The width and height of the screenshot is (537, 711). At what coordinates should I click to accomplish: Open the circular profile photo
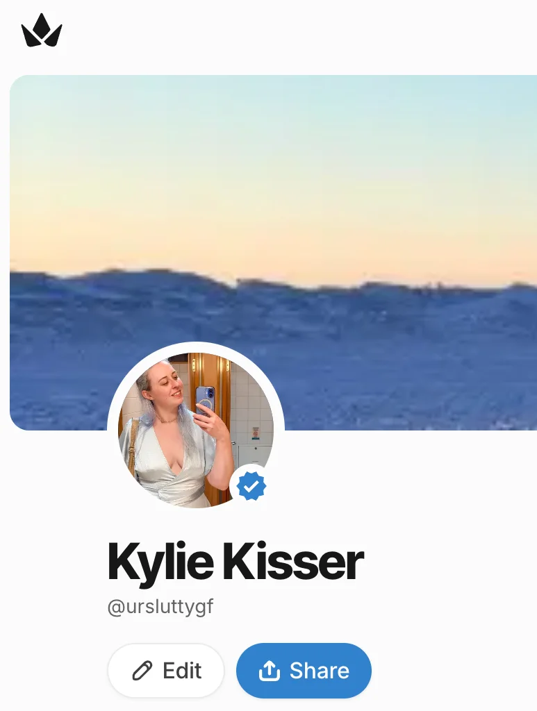196,430
